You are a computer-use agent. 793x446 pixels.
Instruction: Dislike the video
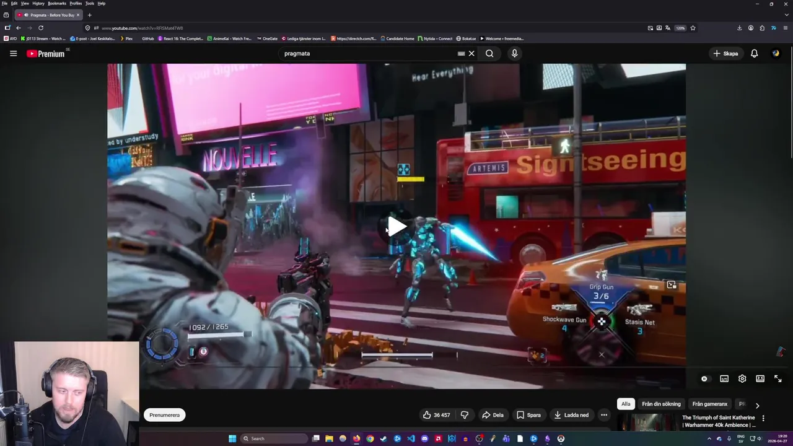pyautogui.click(x=465, y=415)
